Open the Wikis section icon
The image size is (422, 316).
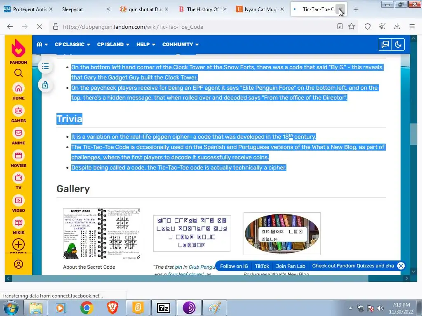[18, 226]
